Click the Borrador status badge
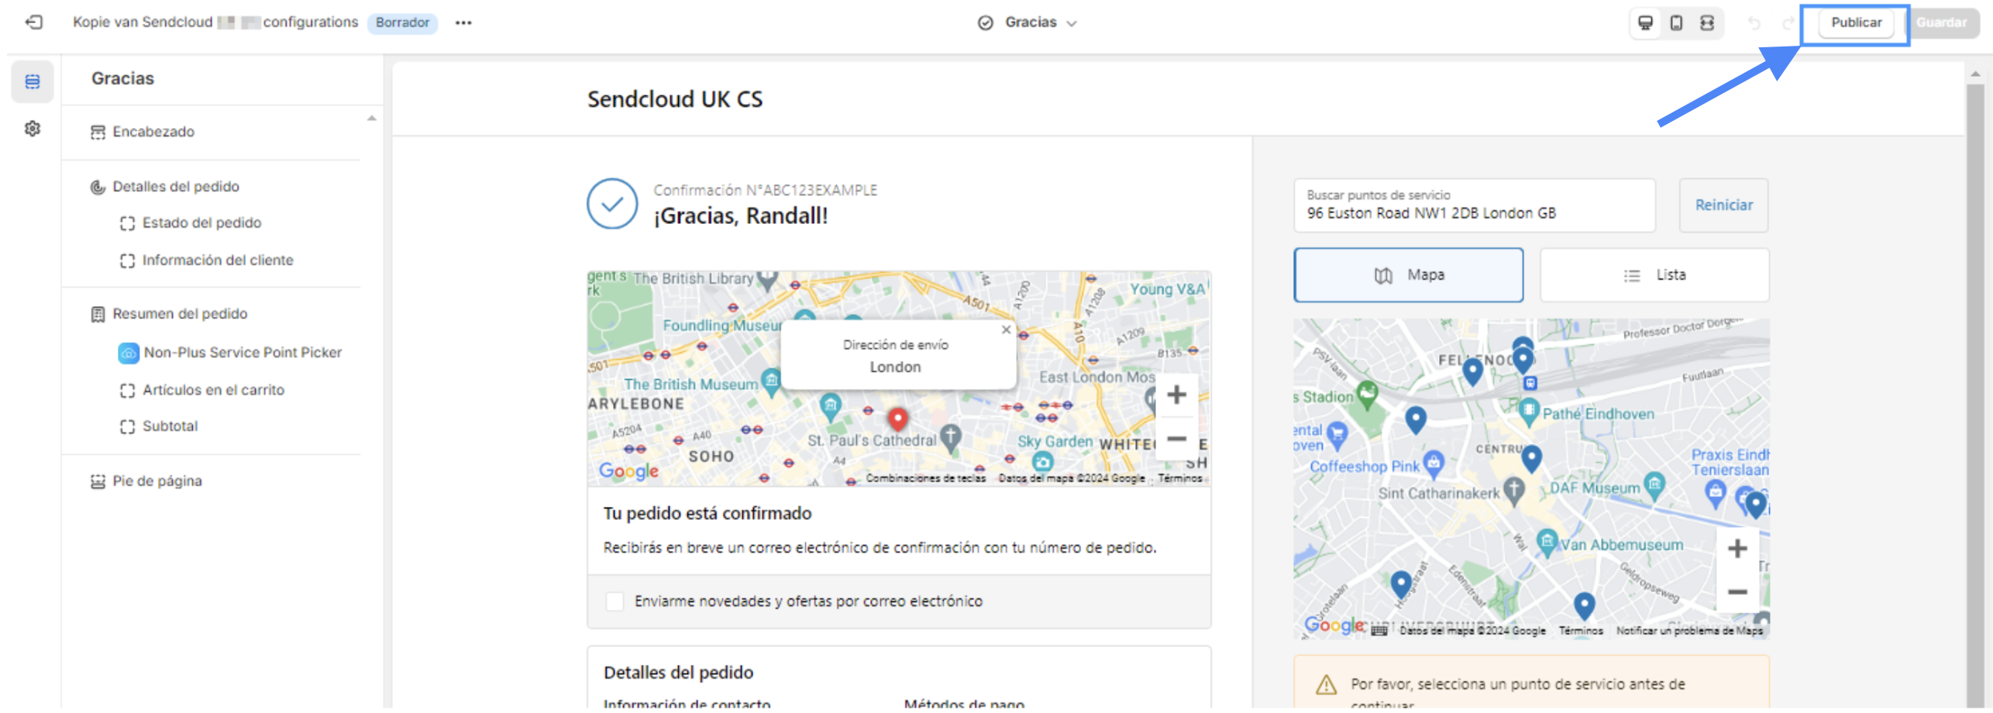 coord(402,22)
